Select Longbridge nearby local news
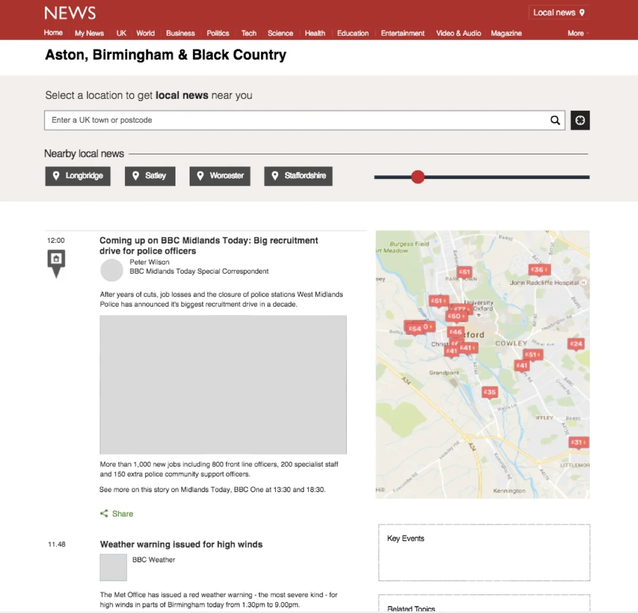Screen dimensions: 638x613 click(x=78, y=176)
